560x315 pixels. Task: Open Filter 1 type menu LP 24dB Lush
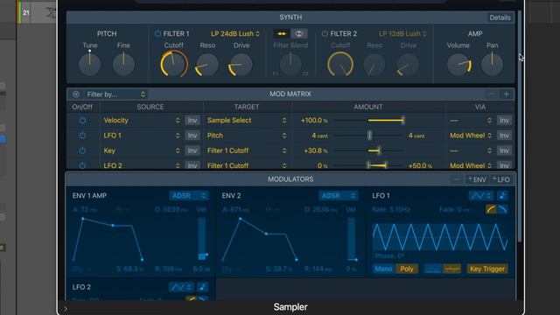pyautogui.click(x=235, y=33)
